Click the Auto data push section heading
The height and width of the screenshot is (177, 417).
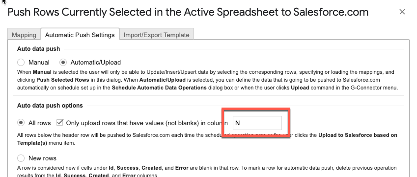(x=39, y=49)
